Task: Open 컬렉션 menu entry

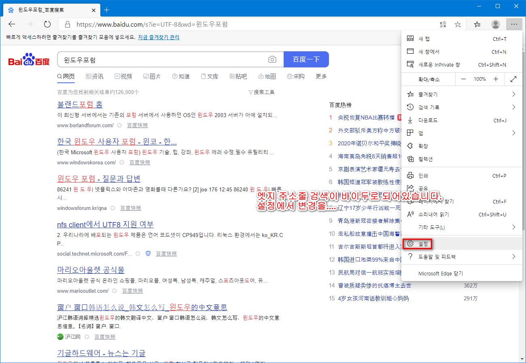Action: click(x=462, y=159)
